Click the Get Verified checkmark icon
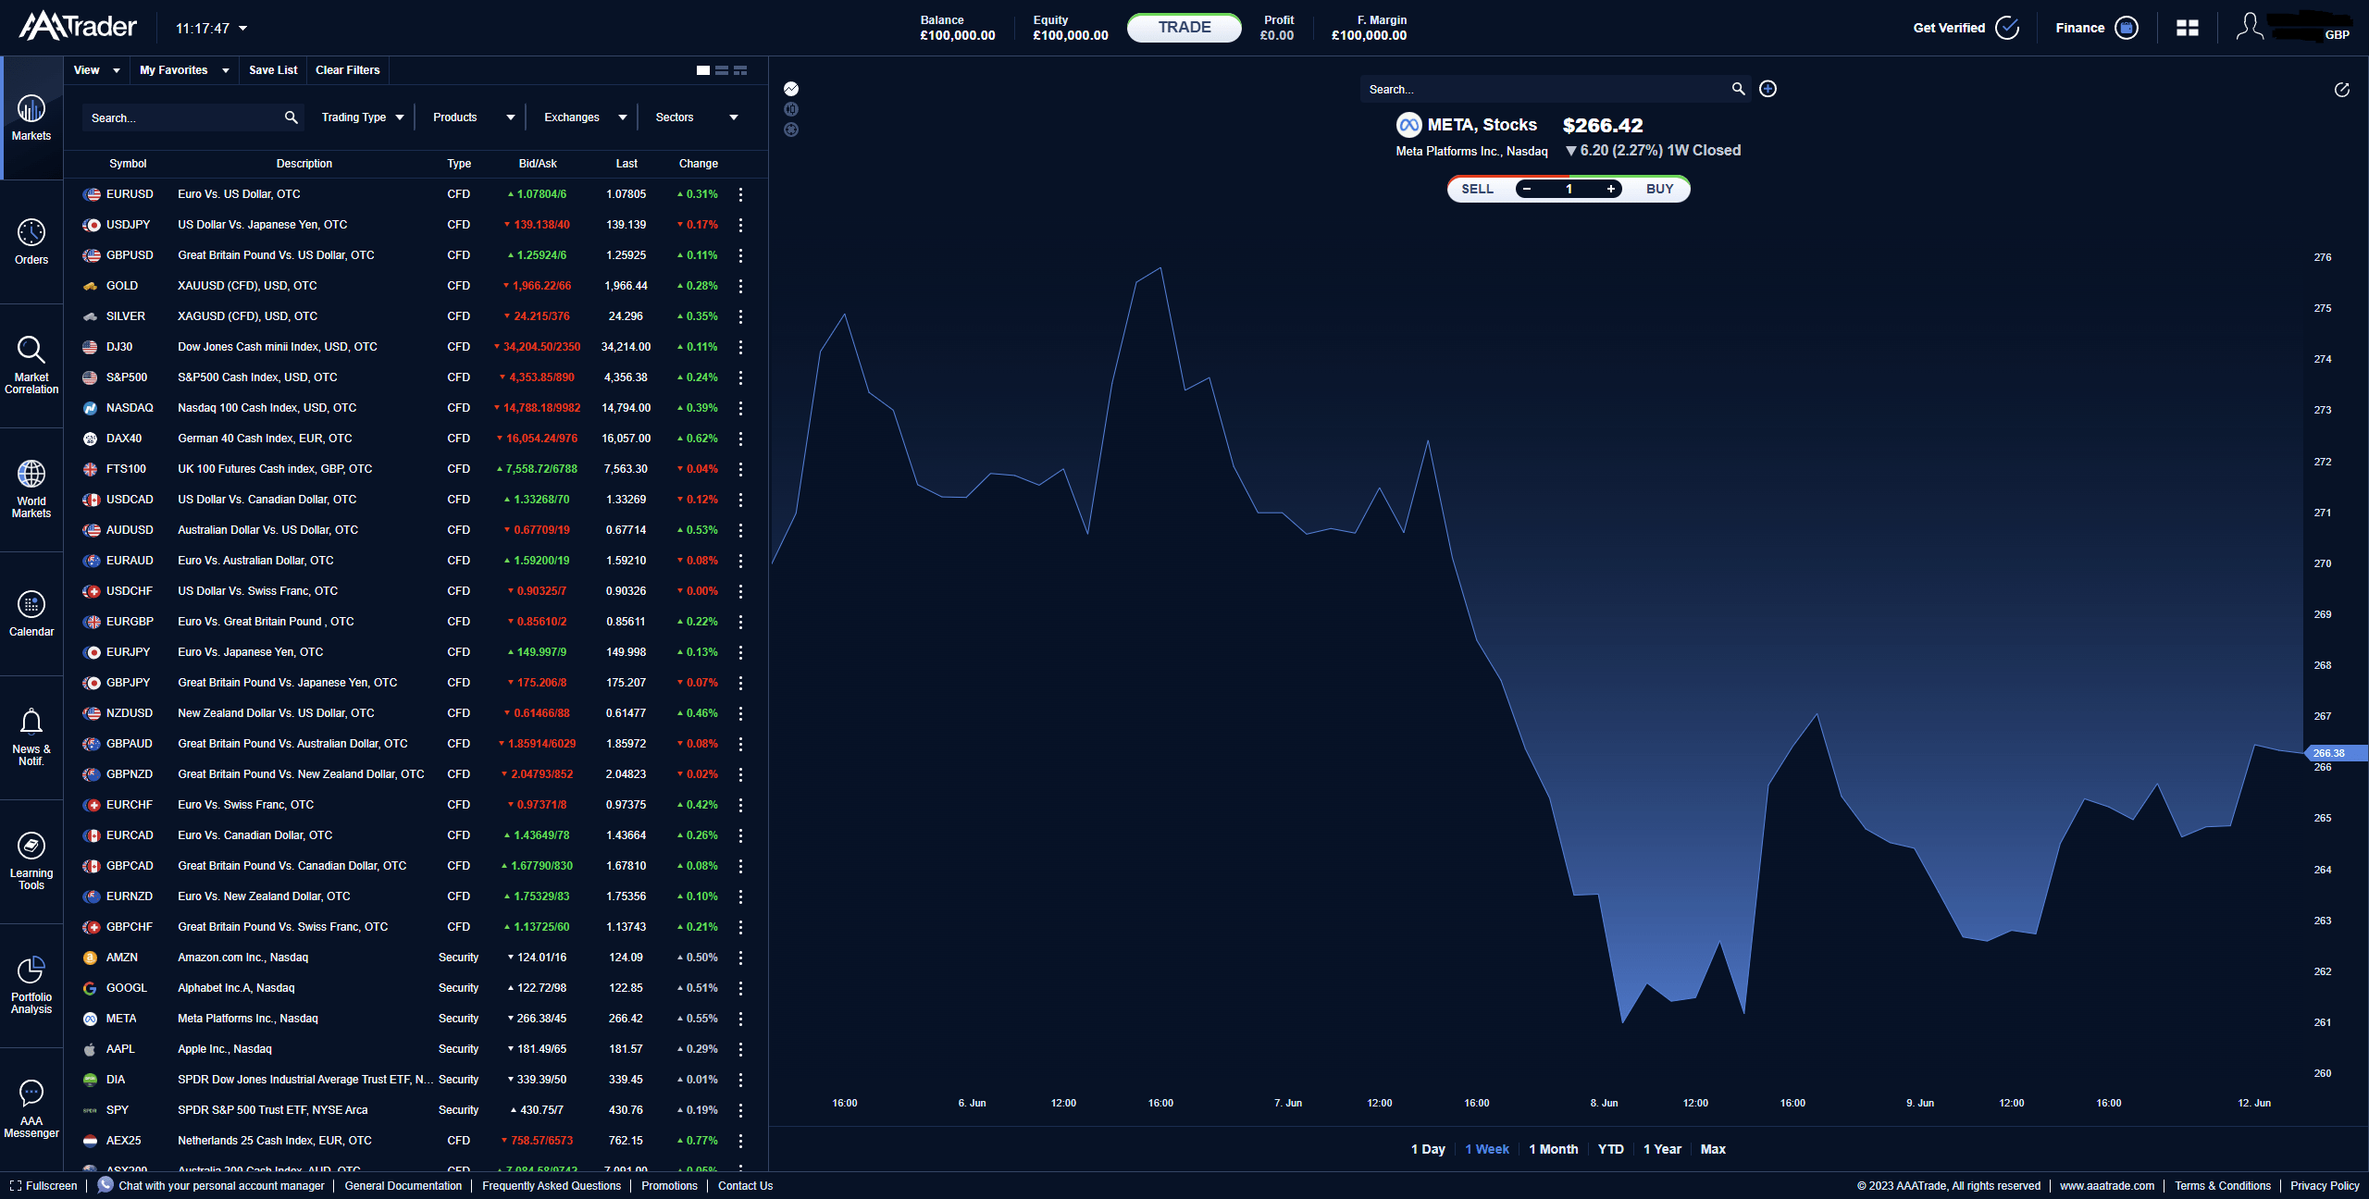2369x1199 pixels. (x=2007, y=28)
